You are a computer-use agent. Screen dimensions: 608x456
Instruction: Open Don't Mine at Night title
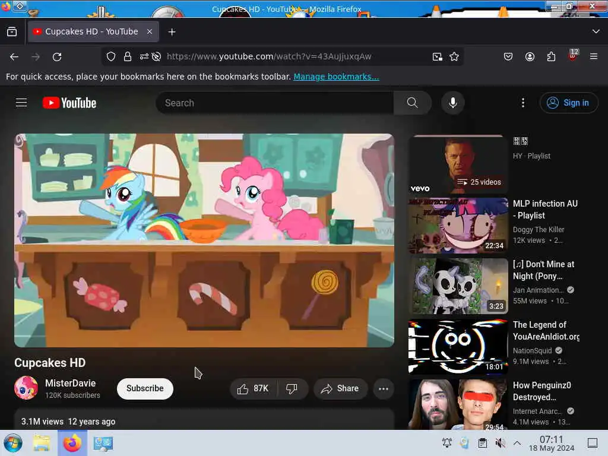[x=544, y=270]
